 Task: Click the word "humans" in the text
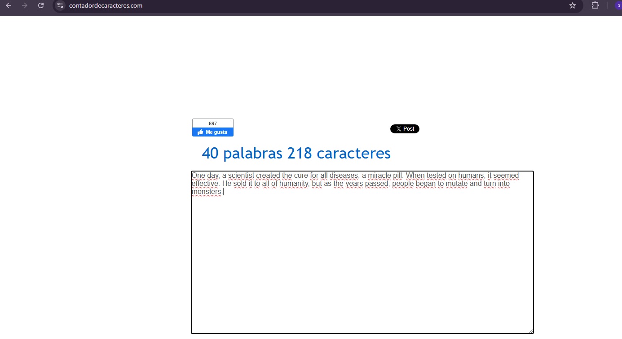click(471, 176)
